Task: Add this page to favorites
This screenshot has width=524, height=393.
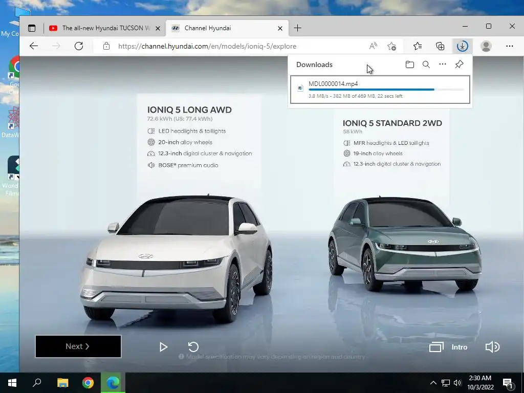Action: 391,46
